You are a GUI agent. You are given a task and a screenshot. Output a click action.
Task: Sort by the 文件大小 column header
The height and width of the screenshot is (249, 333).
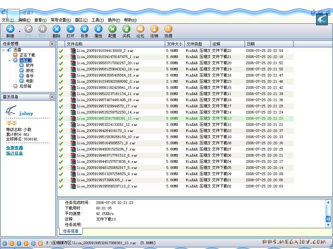click(x=175, y=44)
